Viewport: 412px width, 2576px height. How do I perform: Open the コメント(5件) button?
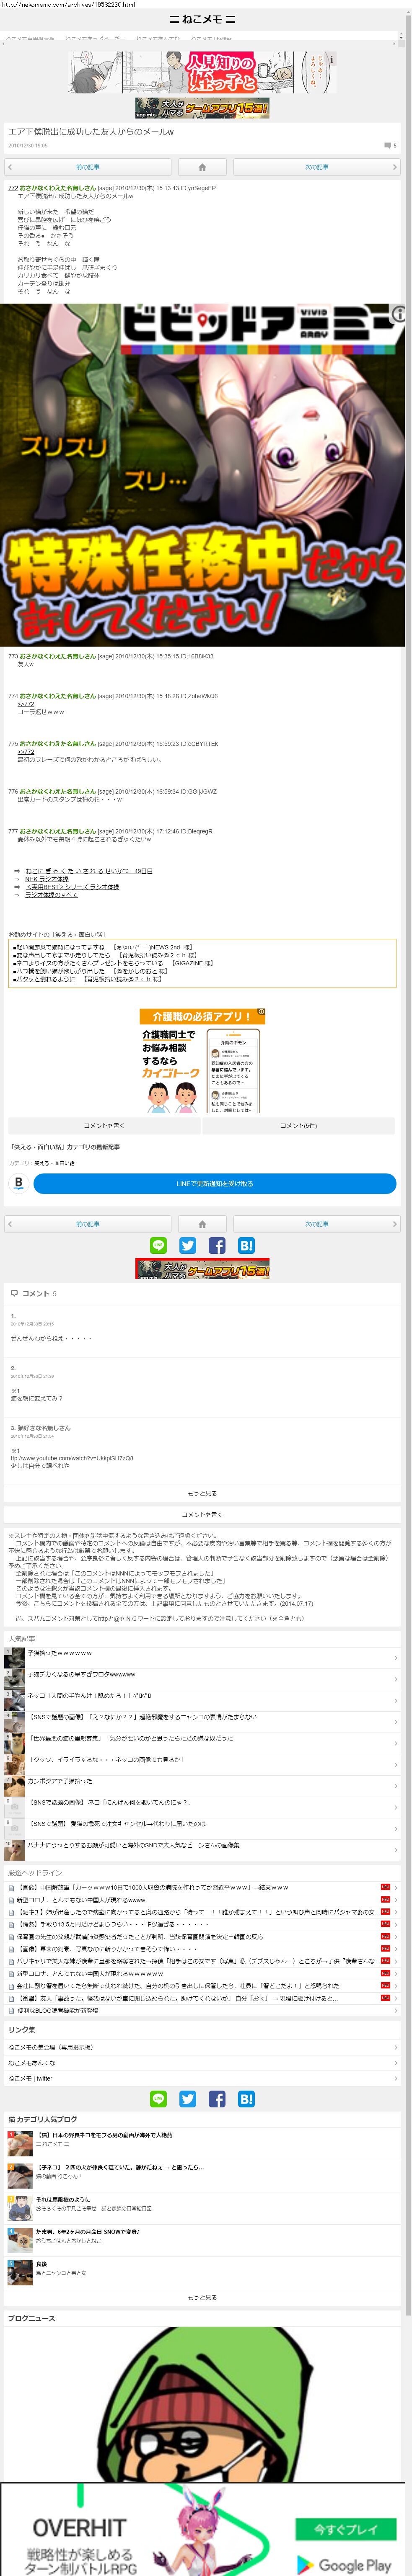click(298, 1126)
